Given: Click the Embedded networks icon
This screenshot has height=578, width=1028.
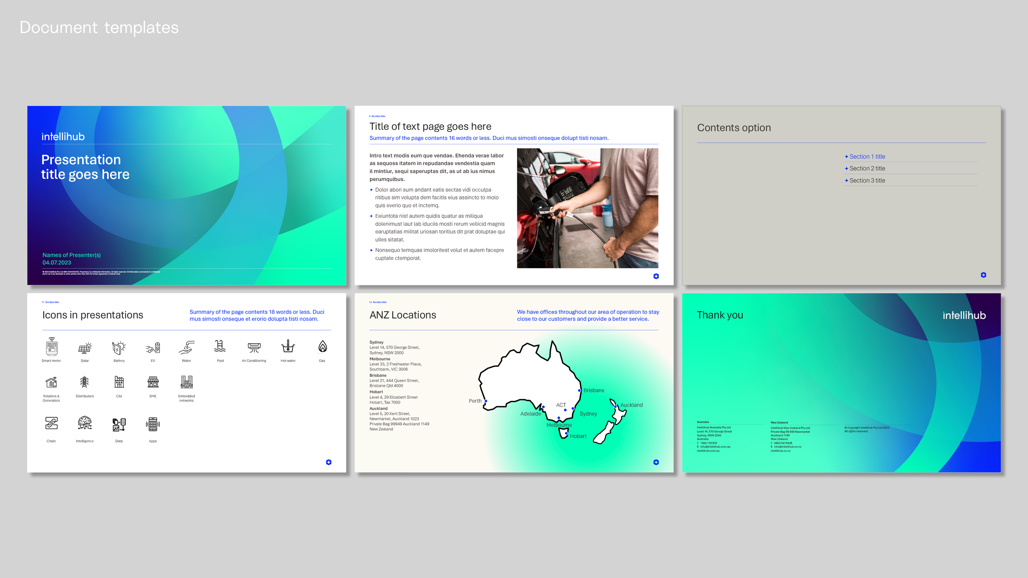Looking at the screenshot, I should [186, 383].
